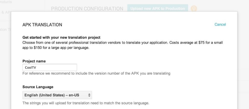Open the partially hidden Products sidebar item
Screen dimensions: 249x109
[x=6, y=2]
